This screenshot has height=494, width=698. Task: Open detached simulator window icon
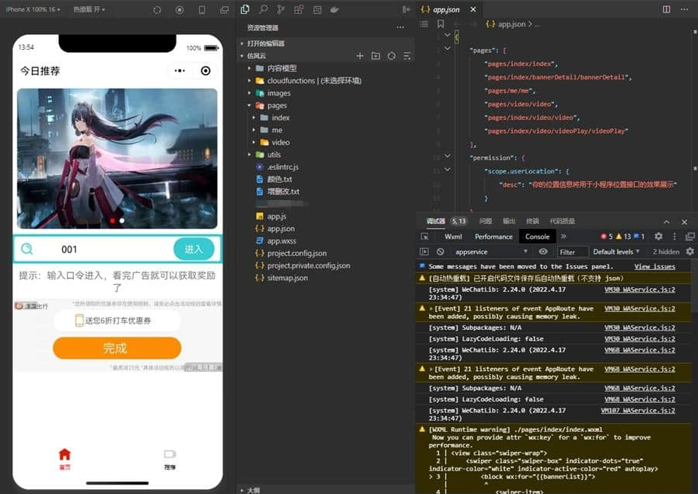coord(224,10)
